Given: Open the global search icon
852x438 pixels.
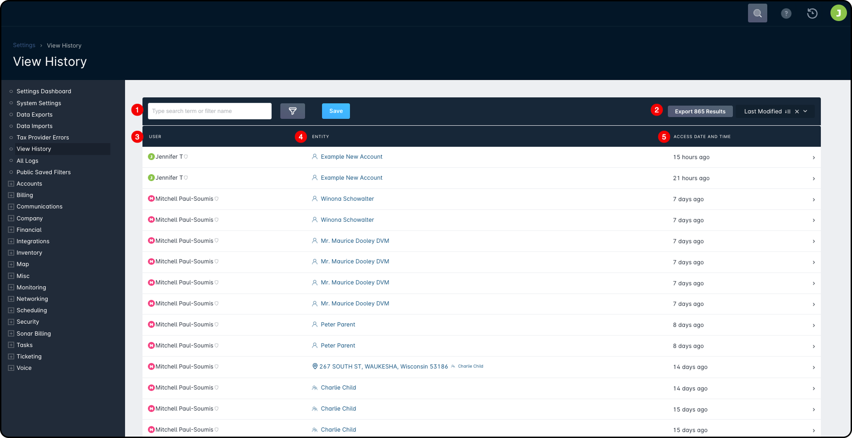Looking at the screenshot, I should [757, 13].
